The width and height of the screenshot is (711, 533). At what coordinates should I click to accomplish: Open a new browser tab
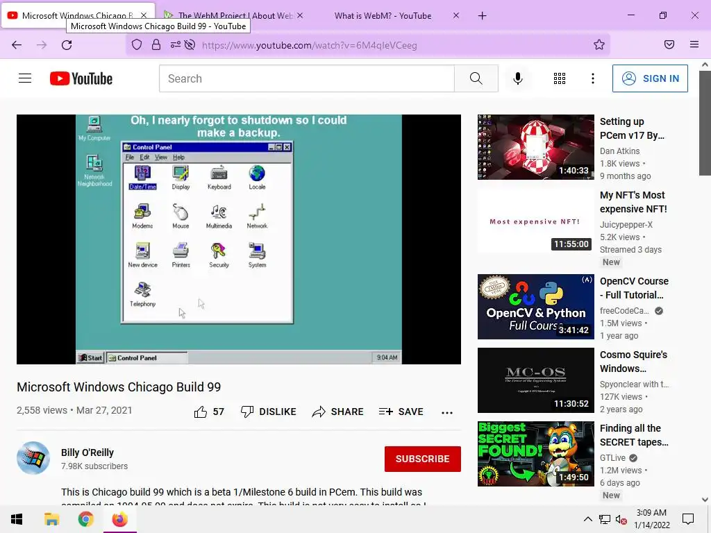point(483,16)
